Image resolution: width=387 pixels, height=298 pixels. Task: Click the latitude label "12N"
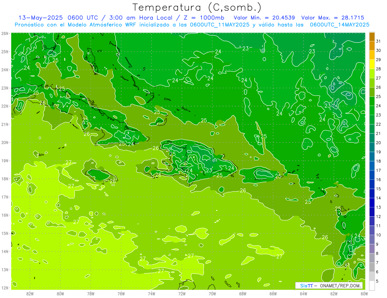[x=5, y=288]
